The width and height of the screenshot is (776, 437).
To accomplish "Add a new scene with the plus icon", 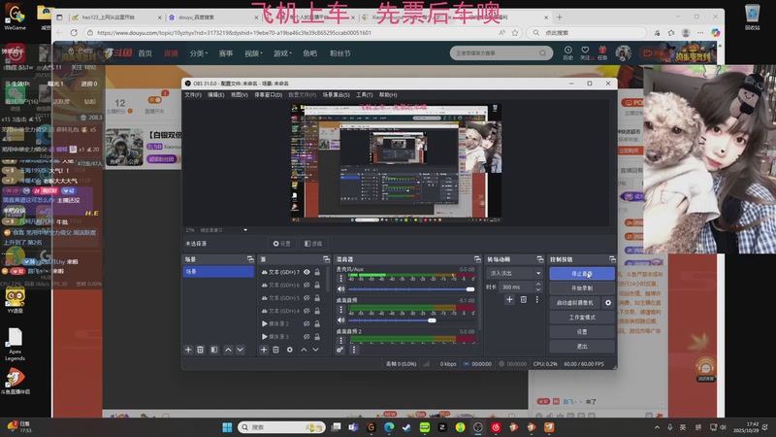I will pos(188,350).
